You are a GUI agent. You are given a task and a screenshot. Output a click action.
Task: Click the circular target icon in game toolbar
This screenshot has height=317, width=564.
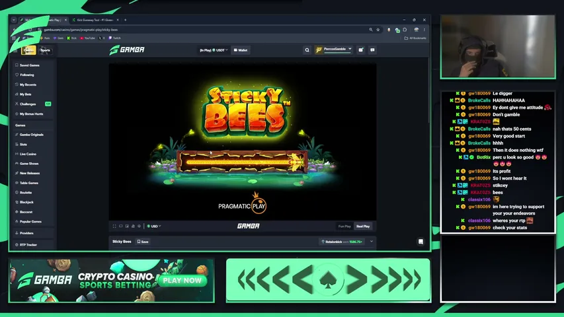click(140, 226)
